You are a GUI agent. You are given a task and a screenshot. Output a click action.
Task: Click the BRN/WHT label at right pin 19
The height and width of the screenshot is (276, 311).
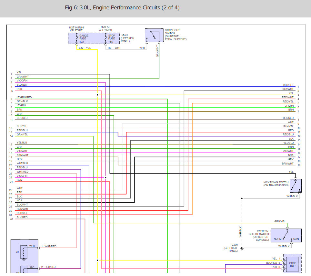(287, 164)
